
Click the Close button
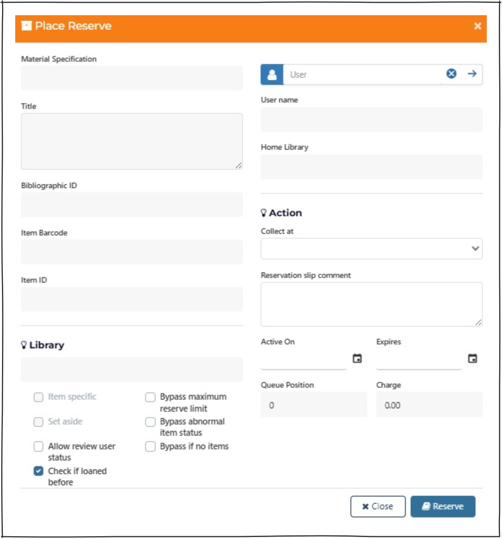[x=377, y=506]
